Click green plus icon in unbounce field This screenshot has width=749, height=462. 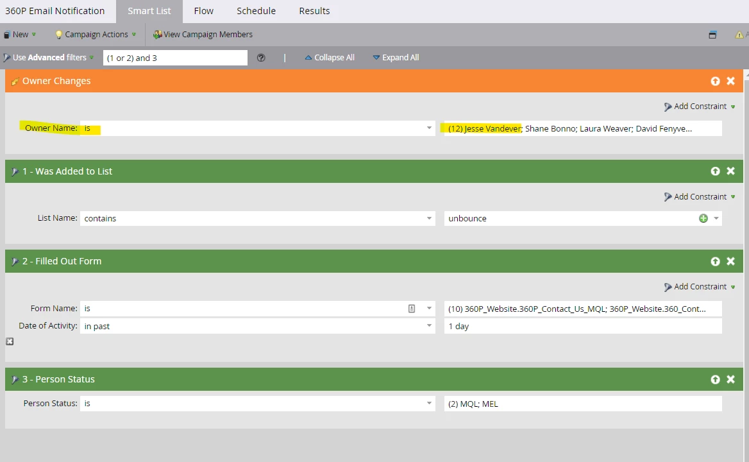coord(703,218)
